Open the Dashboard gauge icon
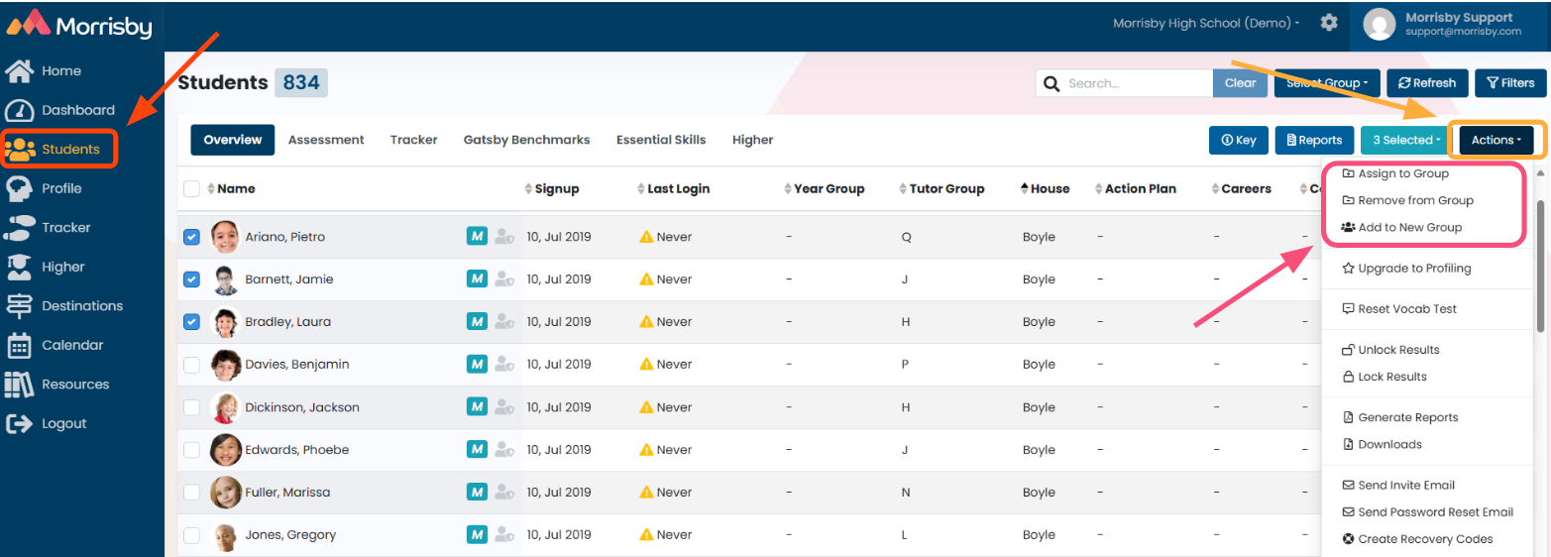The image size is (1551, 557). click(x=20, y=110)
